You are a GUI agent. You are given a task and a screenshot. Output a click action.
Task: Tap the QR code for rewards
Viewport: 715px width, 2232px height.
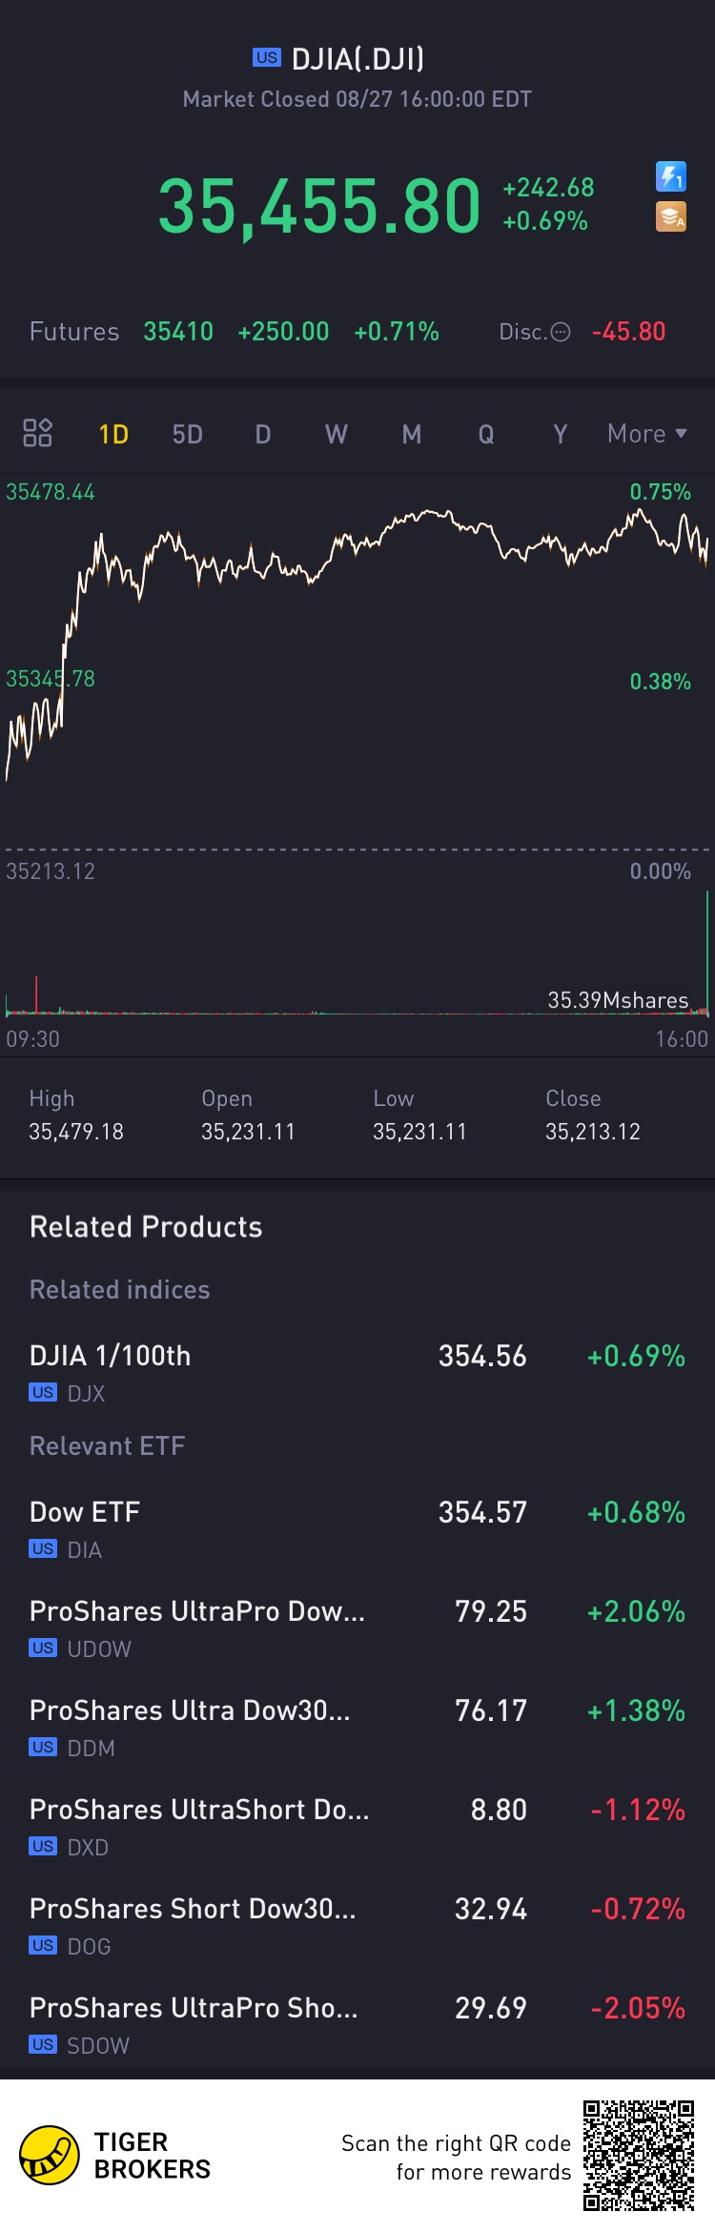pyautogui.click(x=639, y=2155)
